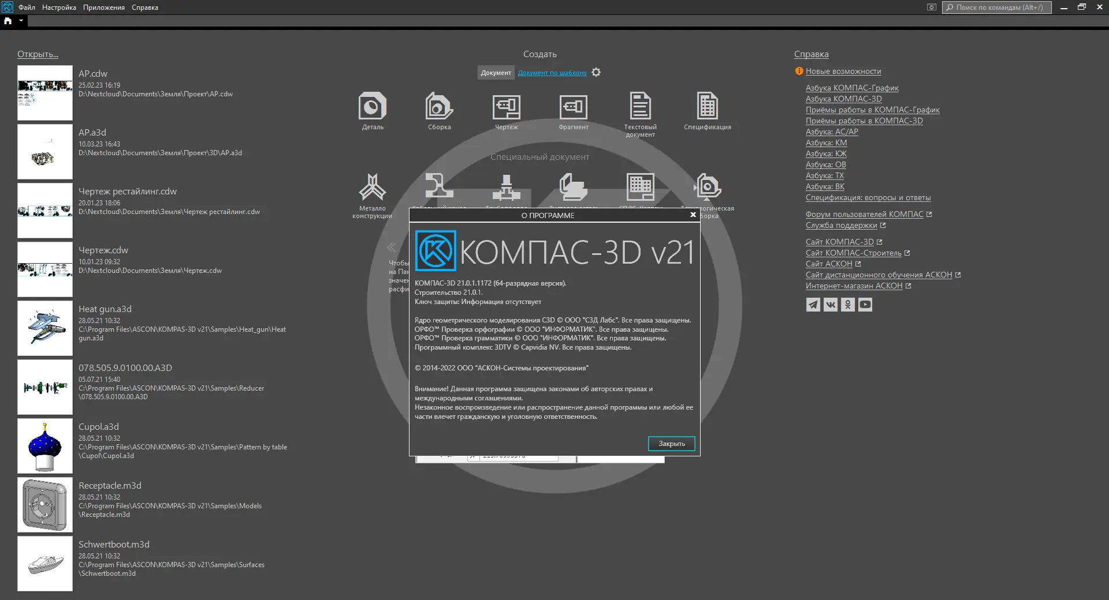This screenshot has width=1109, height=600.
Task: Click the Открыть... link
Action: pos(38,54)
